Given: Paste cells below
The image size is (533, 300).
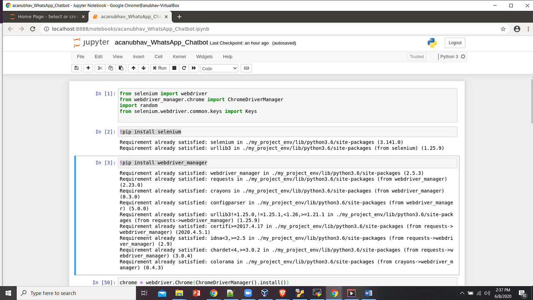Looking at the screenshot, I should [x=121, y=68].
